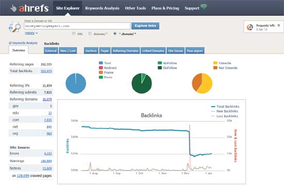Click the orange Sitewide pie chart
Viewport: 284px width, 186px height.
[202, 83]
